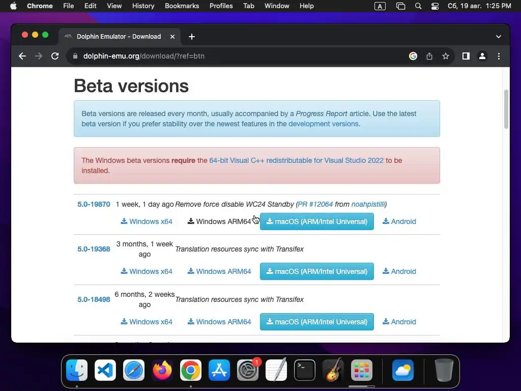Click the browser forward arrow
The height and width of the screenshot is (391, 521).
[x=39, y=56]
